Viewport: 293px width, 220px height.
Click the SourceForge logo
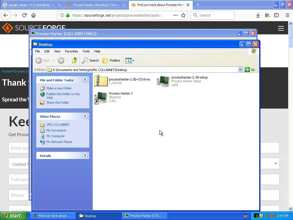[x=34, y=28]
